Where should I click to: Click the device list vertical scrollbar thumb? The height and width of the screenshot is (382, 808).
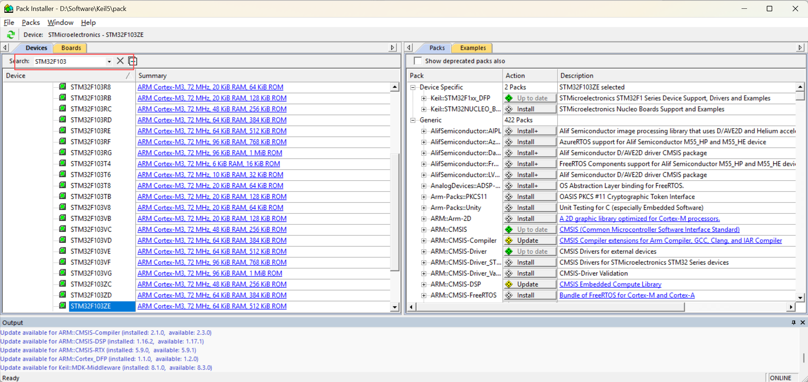394,212
